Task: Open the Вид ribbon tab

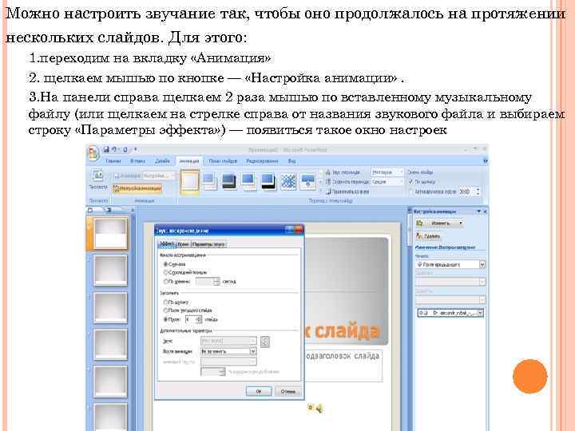Action: [292, 161]
